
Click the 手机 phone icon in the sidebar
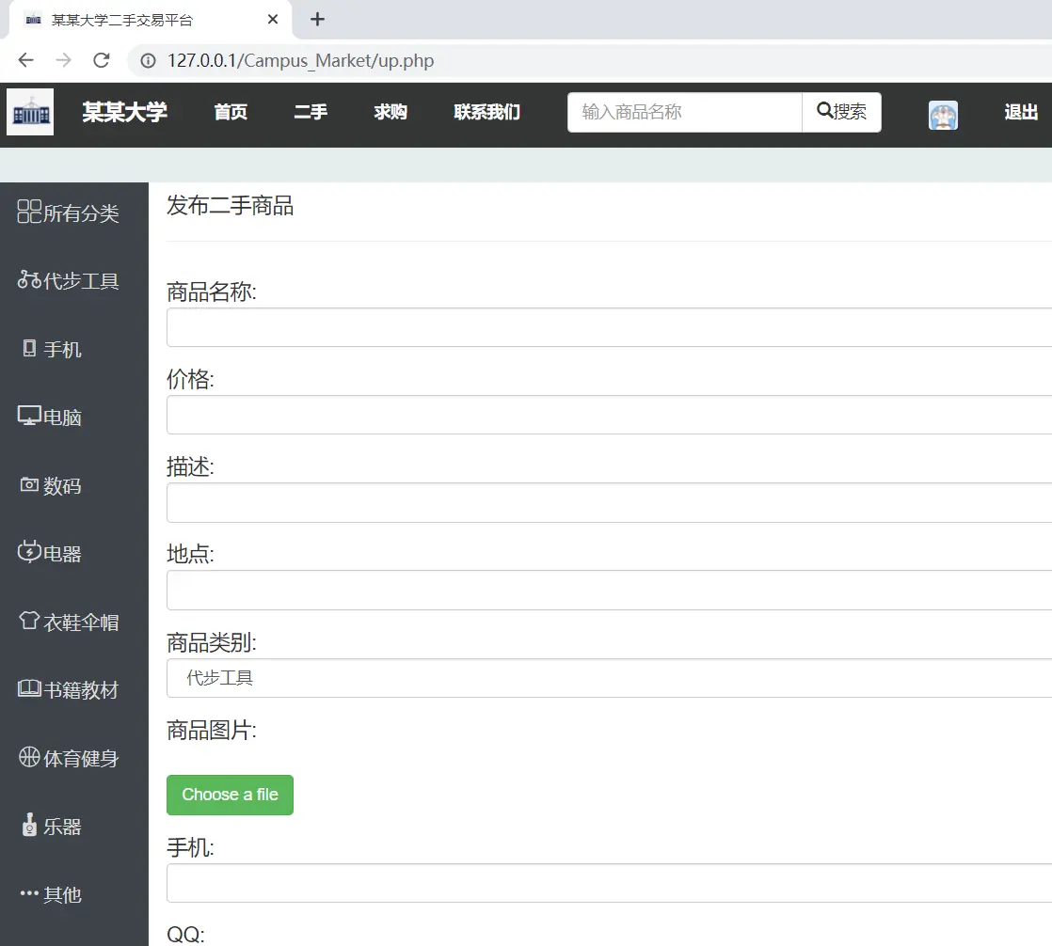pyautogui.click(x=29, y=348)
